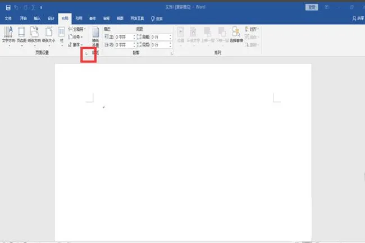Switch to the 开发工具 (Developer) tab
Screen dimensions: 365x243
point(137,19)
